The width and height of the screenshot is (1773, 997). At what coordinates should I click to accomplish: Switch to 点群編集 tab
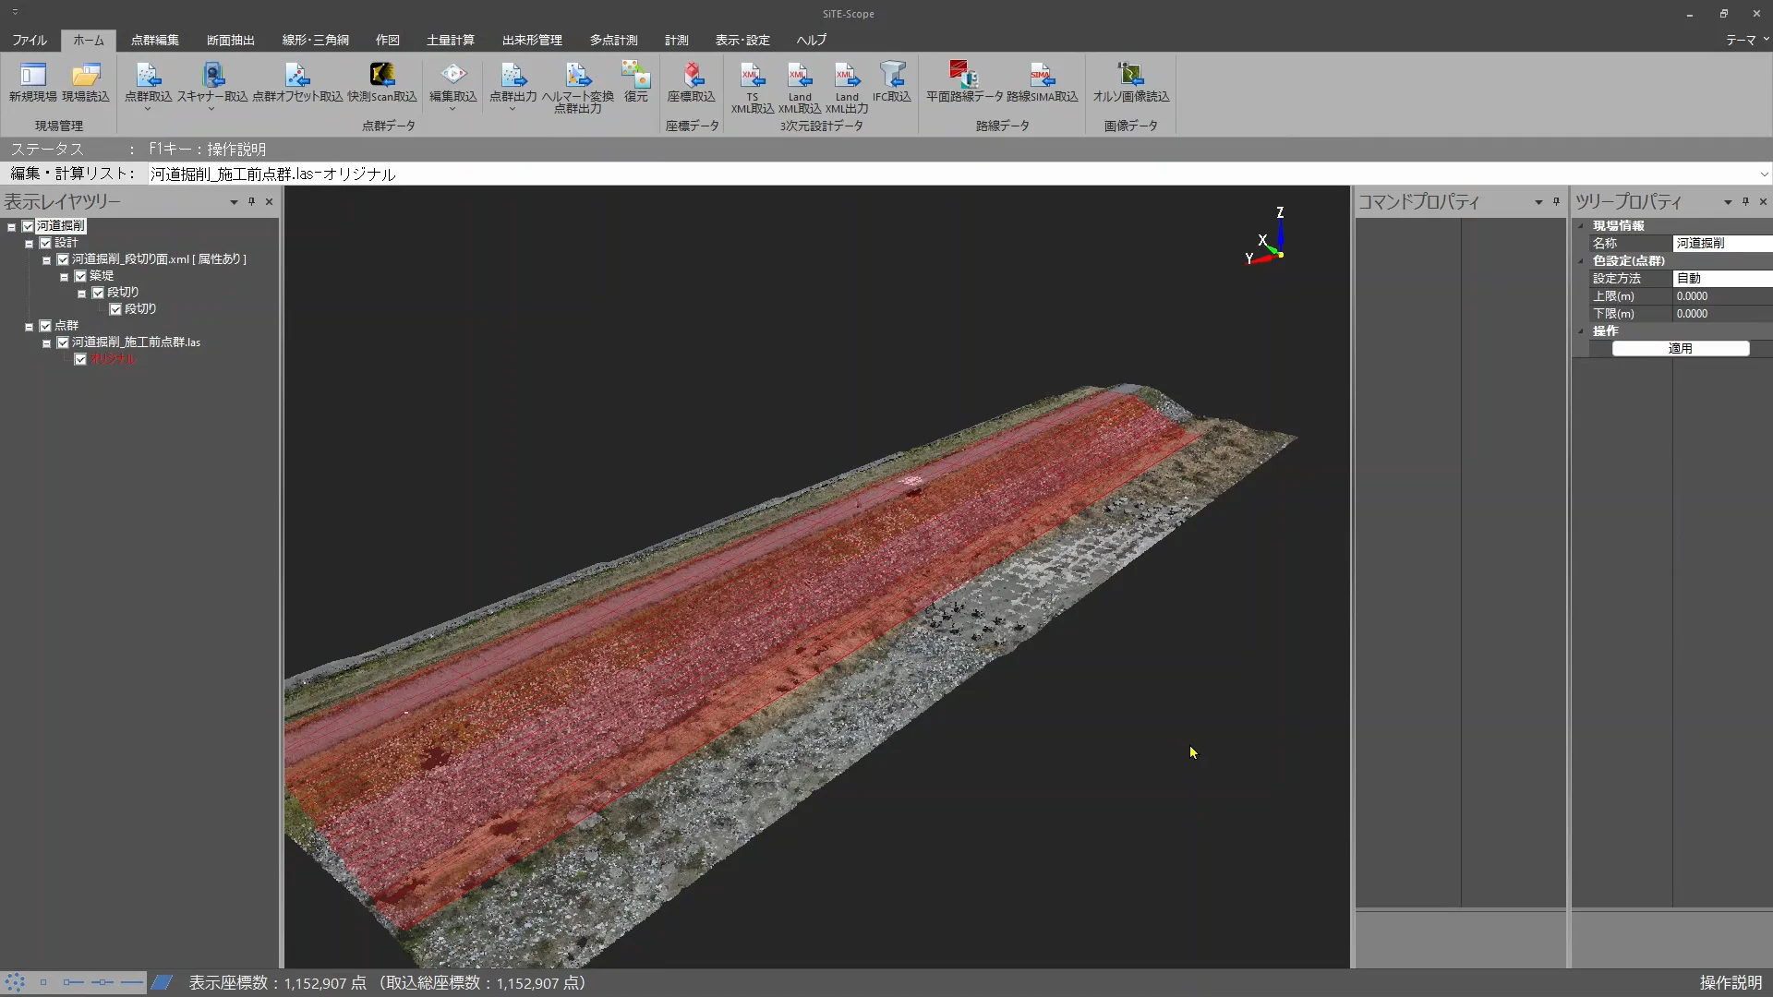tap(155, 40)
